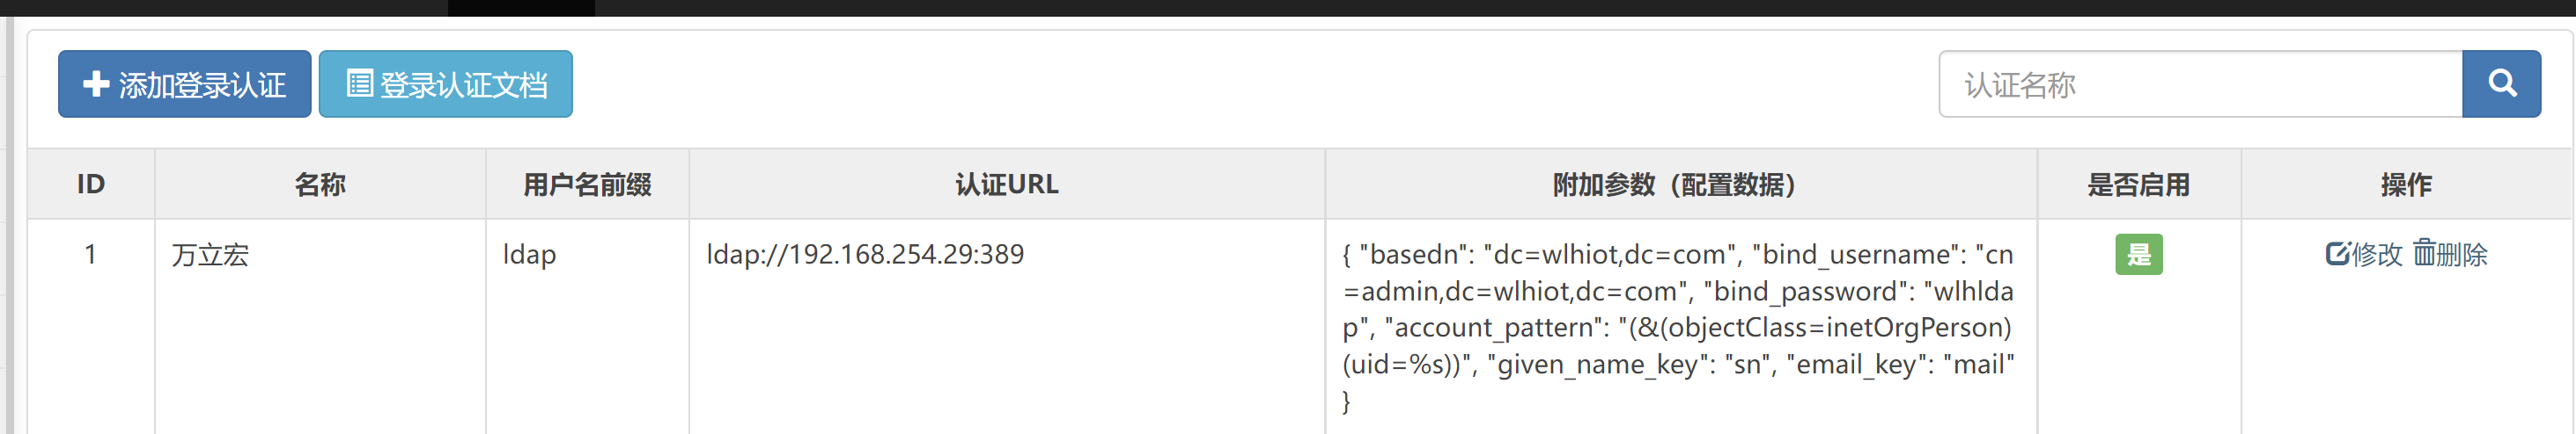This screenshot has height=434, width=2576.
Task: Open the 登录认证文档 documentation
Action: (445, 83)
